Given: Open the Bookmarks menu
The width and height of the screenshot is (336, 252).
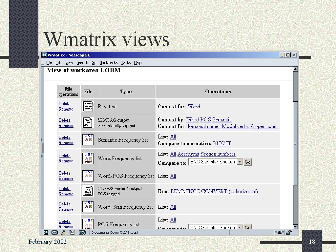Looking at the screenshot, I should [109, 63].
